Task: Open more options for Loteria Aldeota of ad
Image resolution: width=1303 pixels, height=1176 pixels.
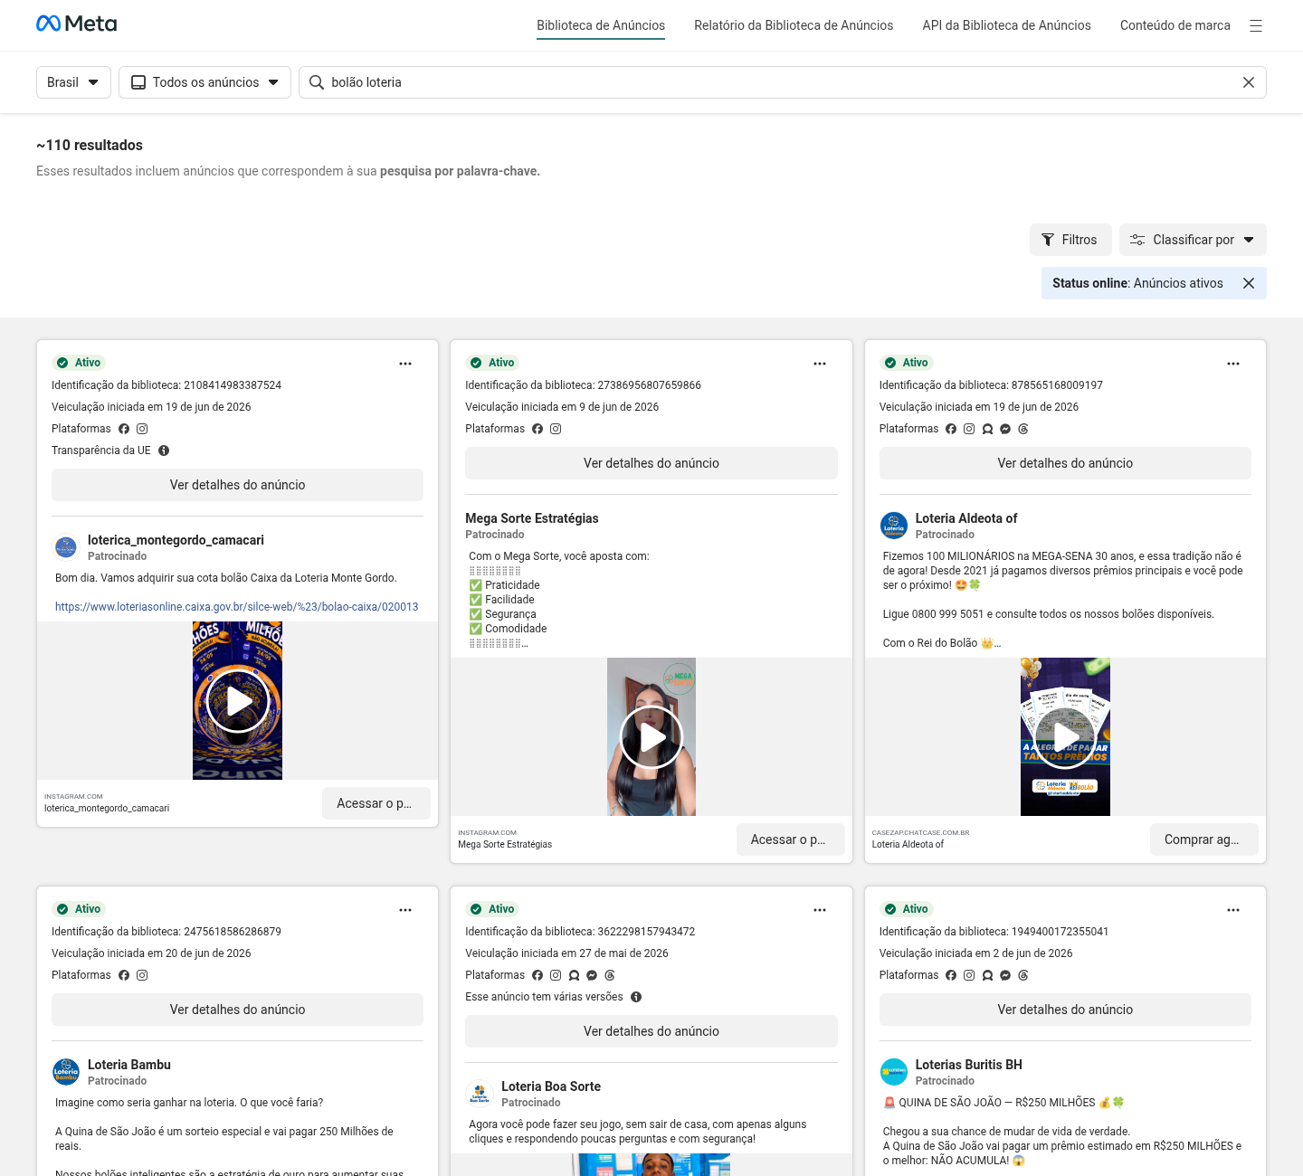Action: point(1233,364)
